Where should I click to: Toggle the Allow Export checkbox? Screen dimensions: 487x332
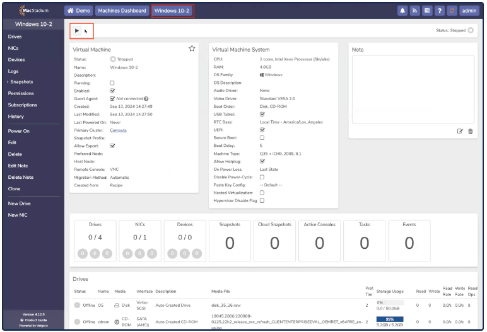coord(112,146)
